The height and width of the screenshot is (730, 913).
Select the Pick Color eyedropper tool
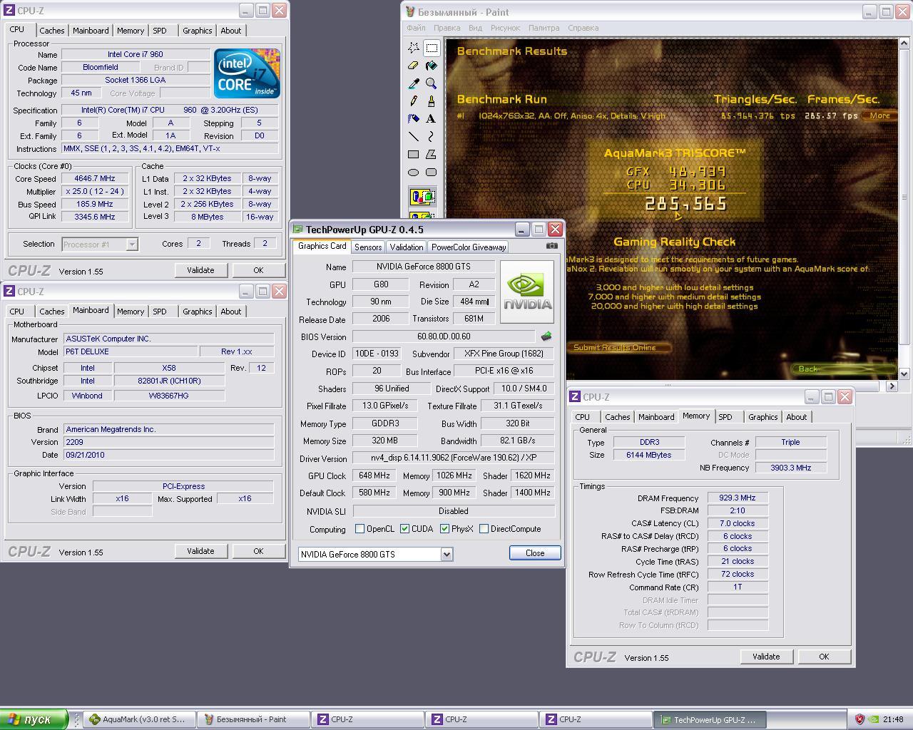pyautogui.click(x=414, y=83)
